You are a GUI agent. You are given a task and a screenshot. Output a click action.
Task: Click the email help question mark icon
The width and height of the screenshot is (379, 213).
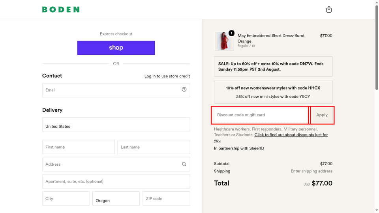coord(184,90)
